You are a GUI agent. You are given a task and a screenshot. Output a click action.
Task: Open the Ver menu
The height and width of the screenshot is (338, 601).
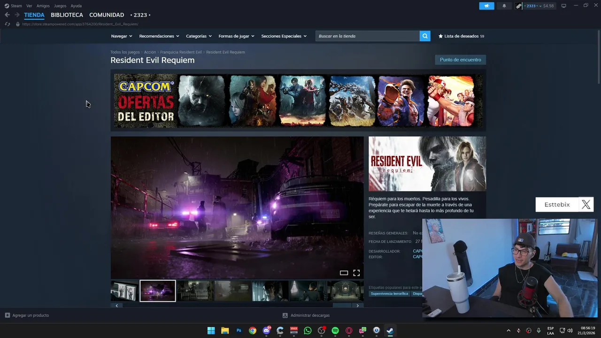point(29,6)
